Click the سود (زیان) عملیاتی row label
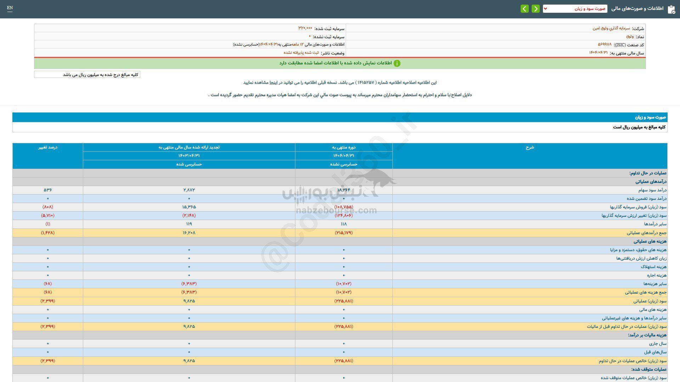 point(650,301)
